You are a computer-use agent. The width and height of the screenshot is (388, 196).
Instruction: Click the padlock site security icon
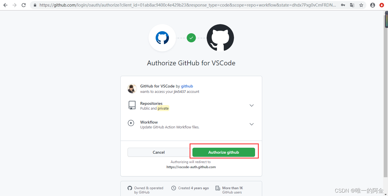tap(35, 5)
